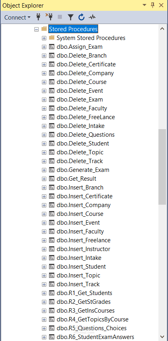168x341 pixels.
Task: Click the scroll down arrow
Action: click(x=162, y=336)
